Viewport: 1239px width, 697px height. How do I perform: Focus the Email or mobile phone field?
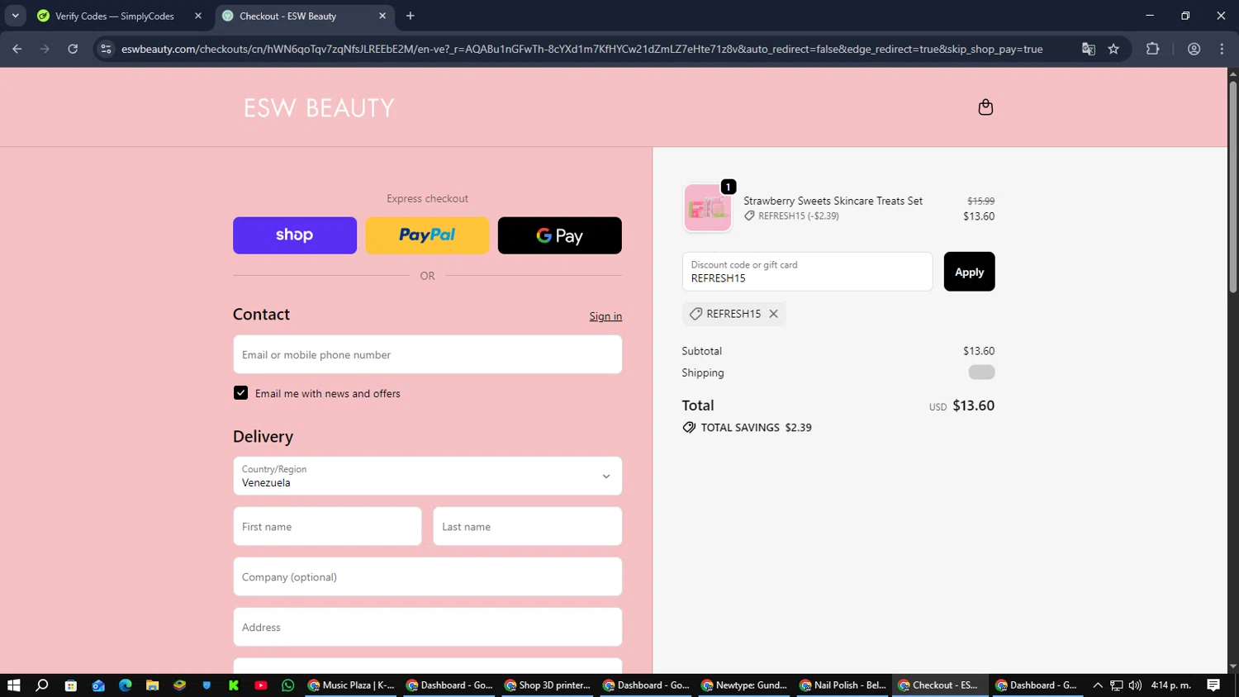[427, 354]
